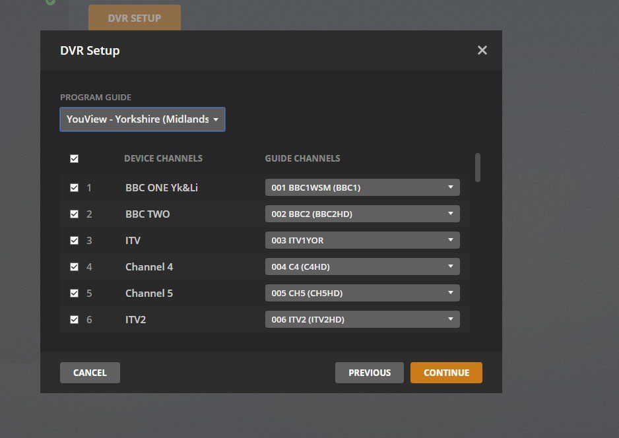Uncheck channel 1 BBC ONE Yk&Li
The image size is (619, 438).
click(74, 187)
